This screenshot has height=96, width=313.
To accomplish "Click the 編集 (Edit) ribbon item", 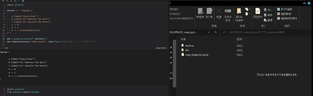I will click(x=268, y=15).
